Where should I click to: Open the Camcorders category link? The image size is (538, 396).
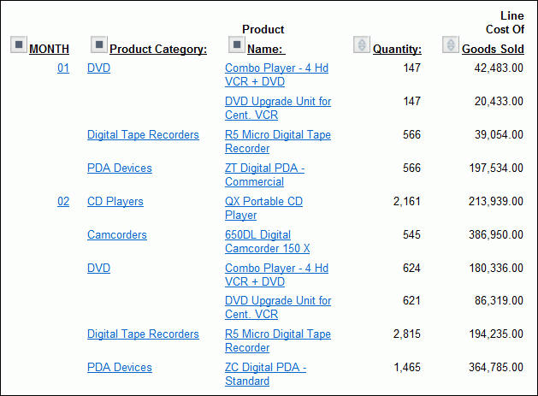(117, 235)
